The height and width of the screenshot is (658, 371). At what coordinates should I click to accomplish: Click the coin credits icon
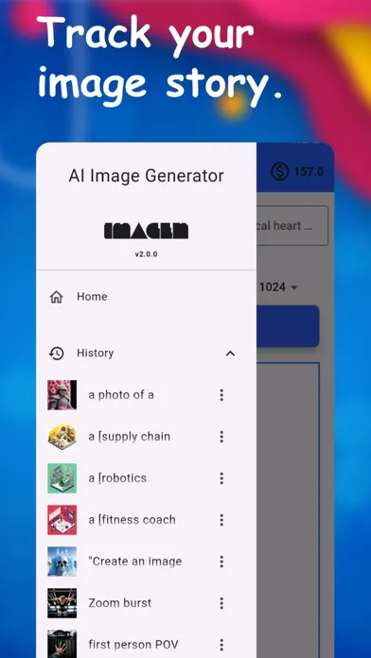pyautogui.click(x=280, y=171)
